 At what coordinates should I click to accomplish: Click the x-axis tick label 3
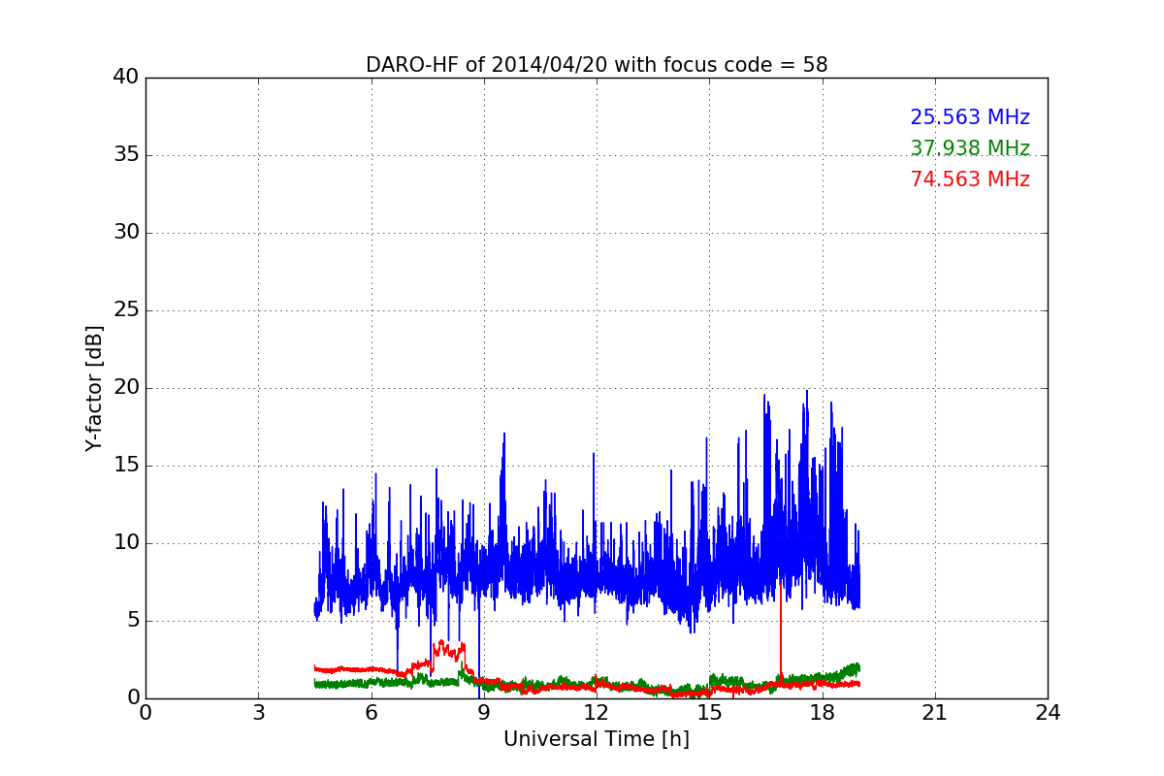click(258, 713)
